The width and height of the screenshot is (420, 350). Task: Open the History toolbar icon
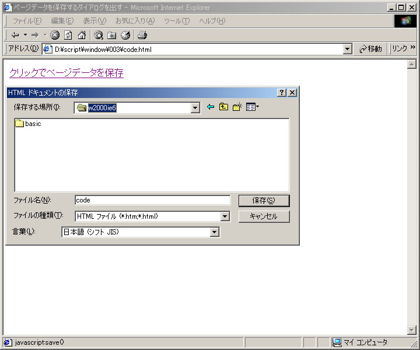(125, 35)
